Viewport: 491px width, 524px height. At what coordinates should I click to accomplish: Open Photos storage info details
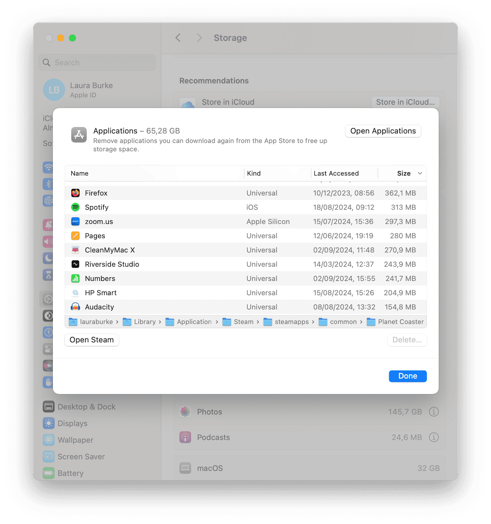tap(434, 412)
